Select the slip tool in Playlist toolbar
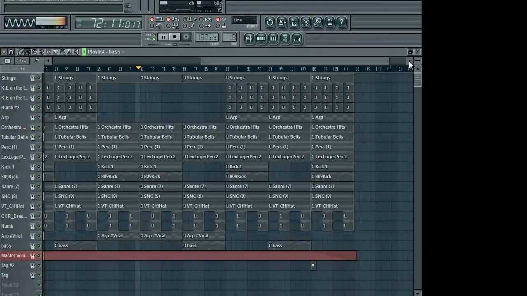Screen dimensions: 527x296 (x=49, y=52)
